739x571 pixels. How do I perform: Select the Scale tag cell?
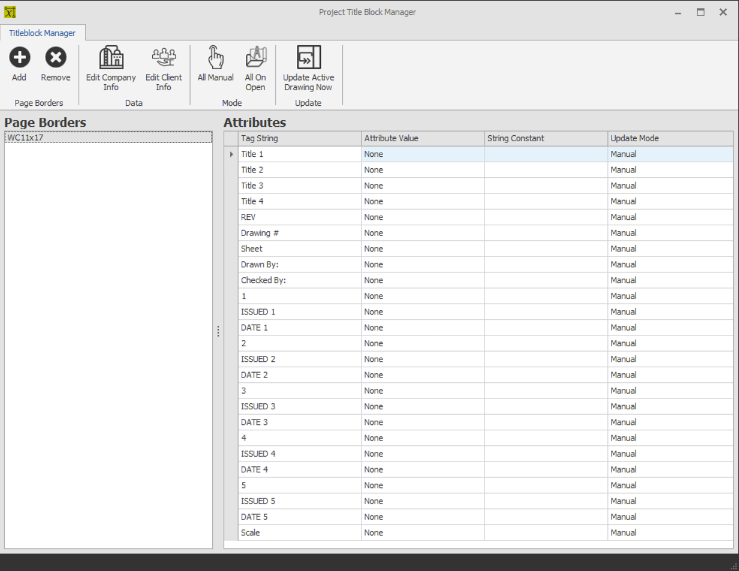299,533
